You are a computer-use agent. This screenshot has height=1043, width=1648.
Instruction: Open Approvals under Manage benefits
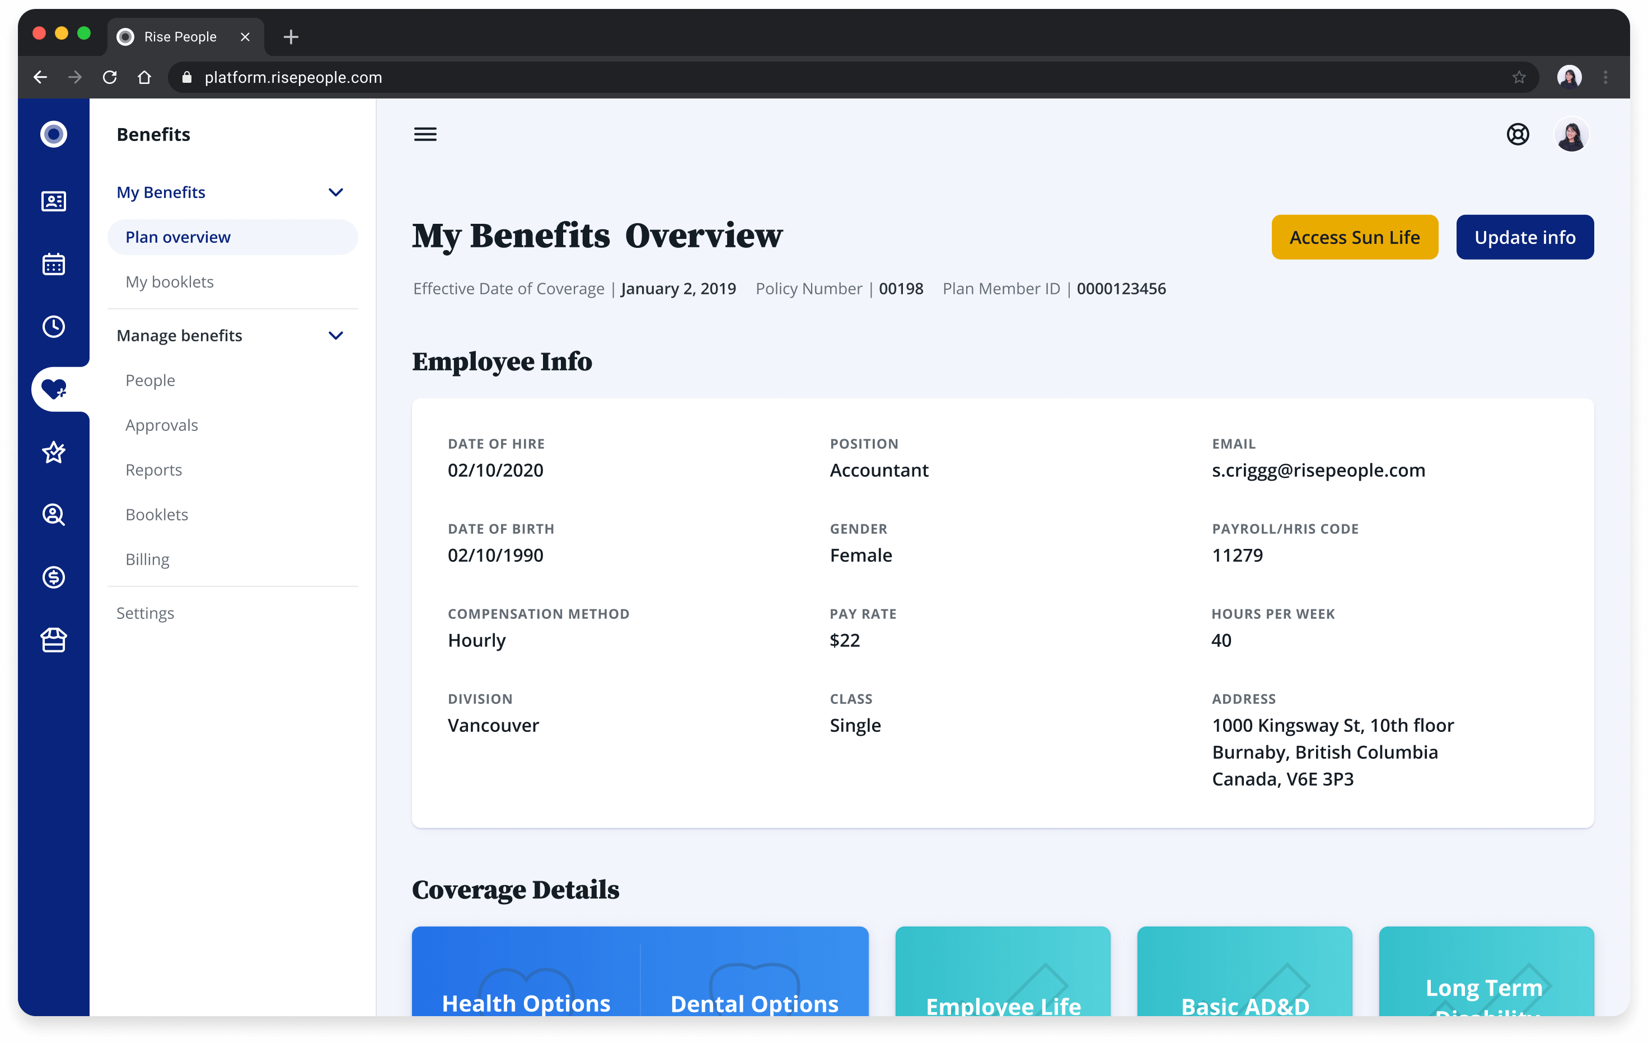[162, 425]
